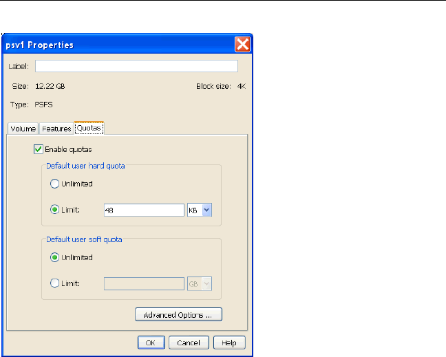Viewport: 446px width, 357px height.
Task: Click the Default user hard quota heading
Action: (85, 166)
